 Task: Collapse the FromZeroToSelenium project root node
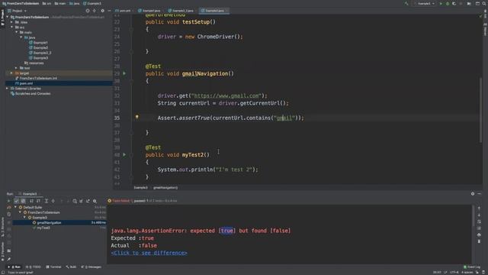[x=8, y=17]
